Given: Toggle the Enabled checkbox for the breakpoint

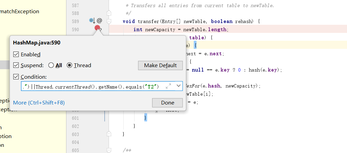Looking at the screenshot, I should click(x=16, y=54).
